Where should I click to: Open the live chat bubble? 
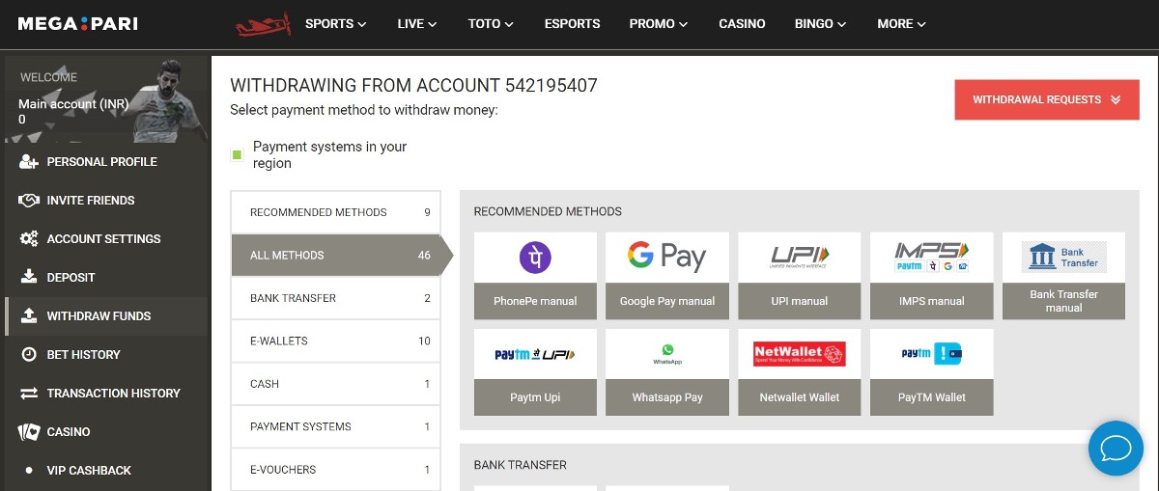tap(1116, 449)
